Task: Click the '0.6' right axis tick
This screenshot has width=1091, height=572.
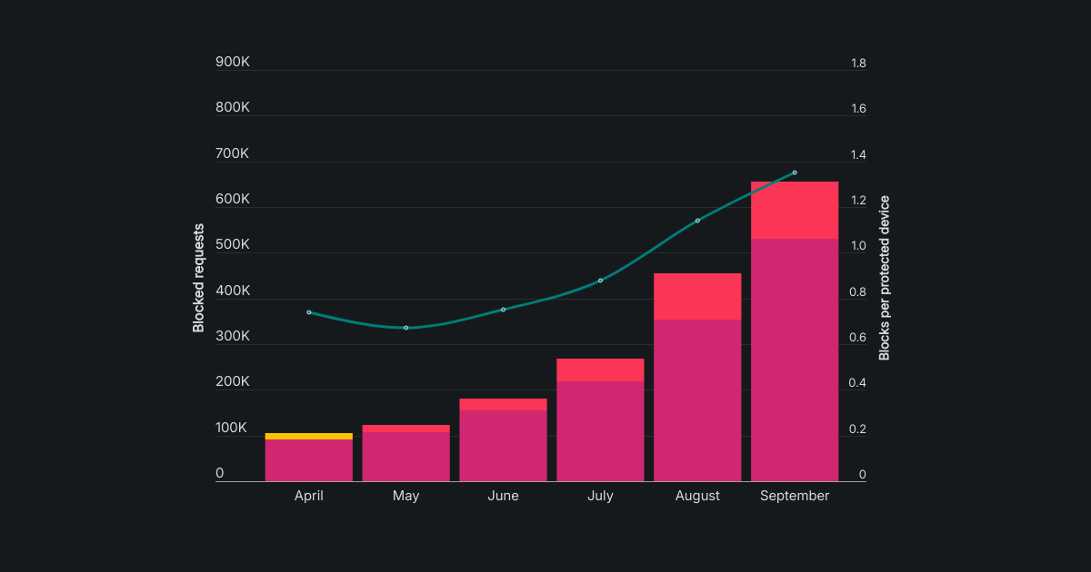Action: (858, 338)
